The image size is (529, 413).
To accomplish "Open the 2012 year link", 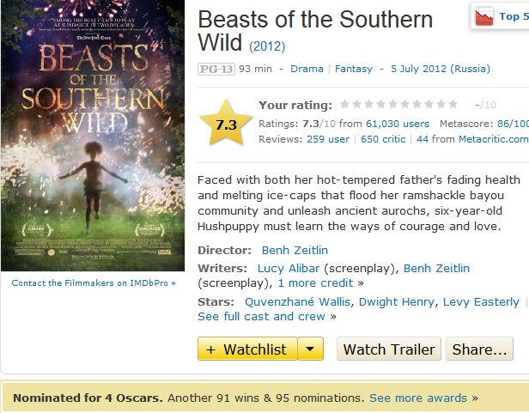I will (267, 46).
